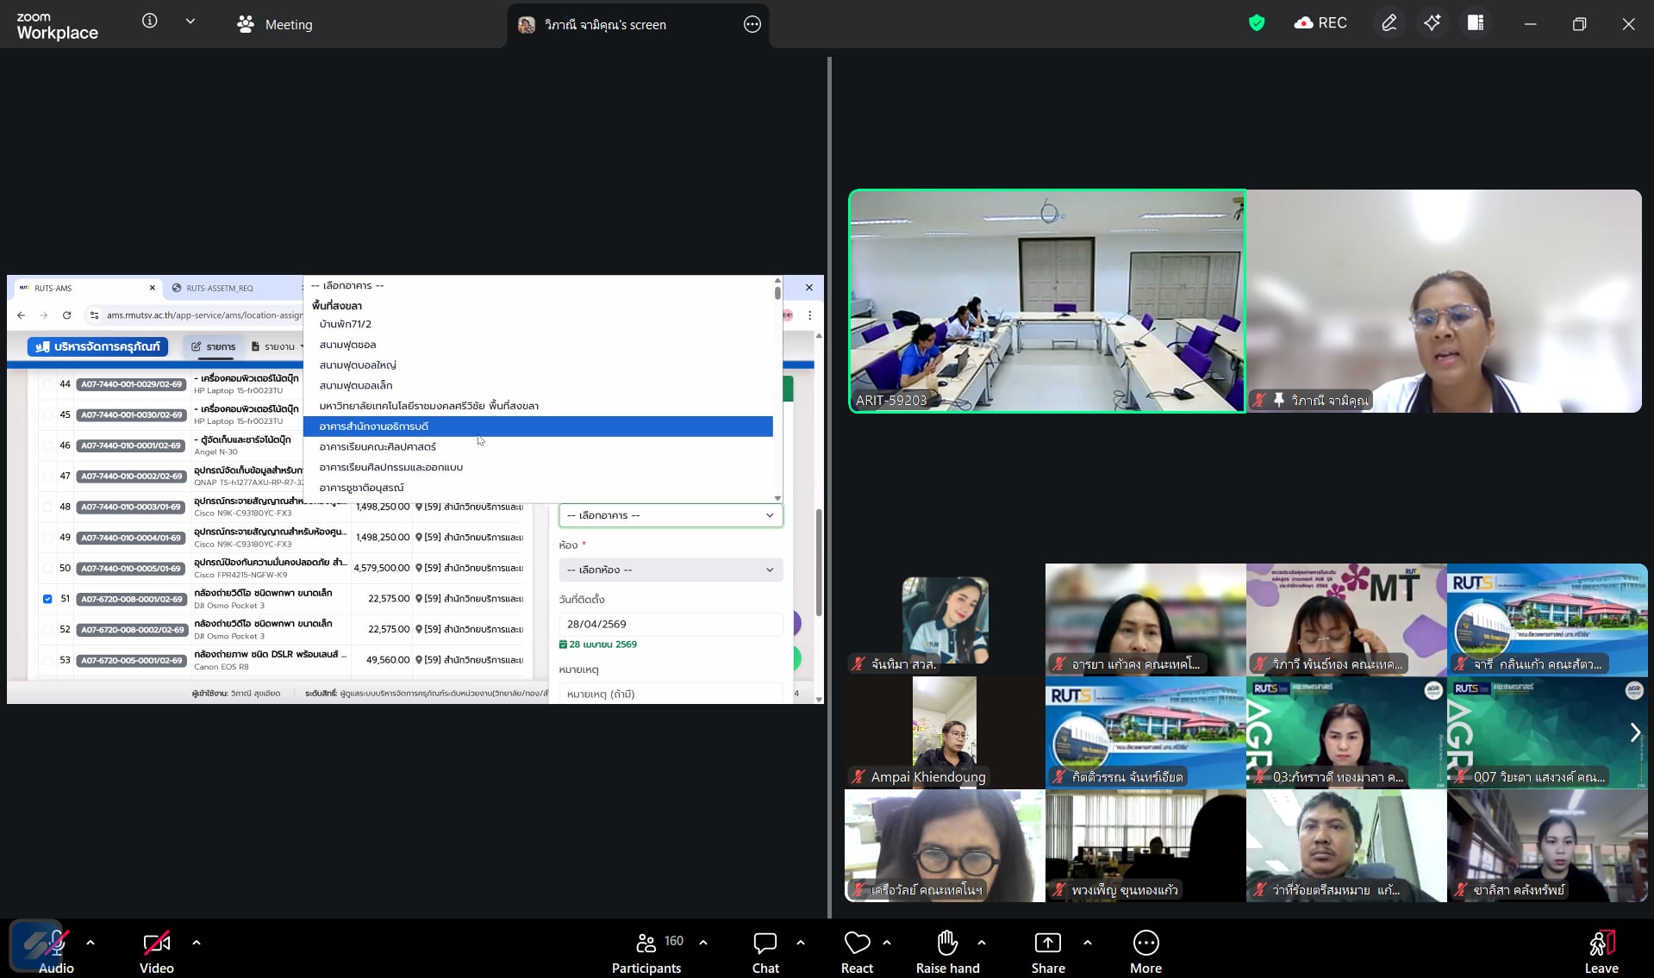
Task: Switch to the Meeting tab
Action: click(x=275, y=25)
